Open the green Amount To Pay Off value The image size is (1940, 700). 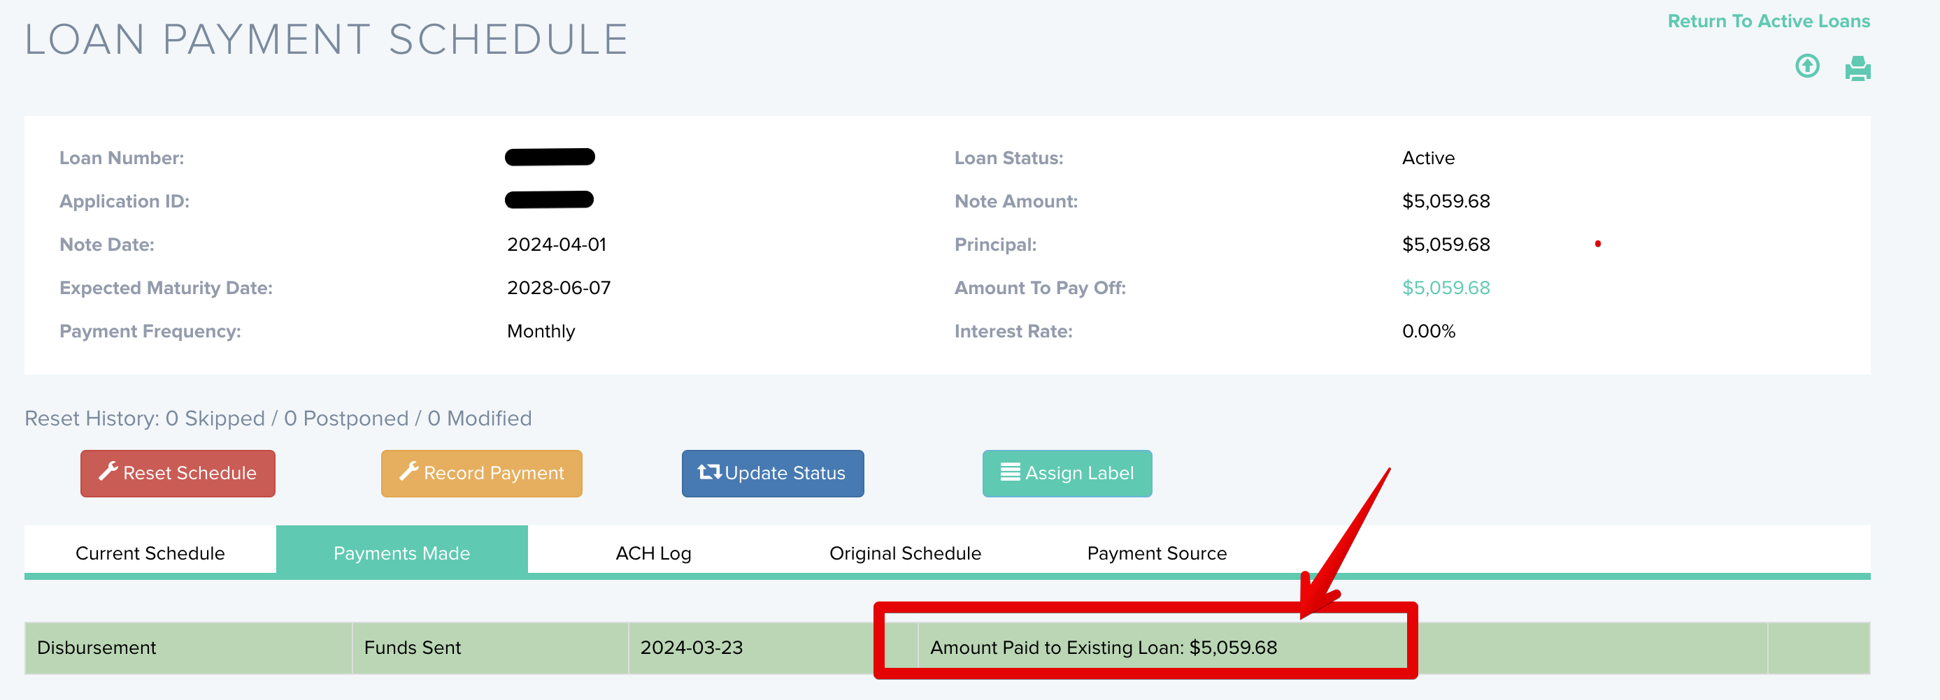click(x=1446, y=288)
